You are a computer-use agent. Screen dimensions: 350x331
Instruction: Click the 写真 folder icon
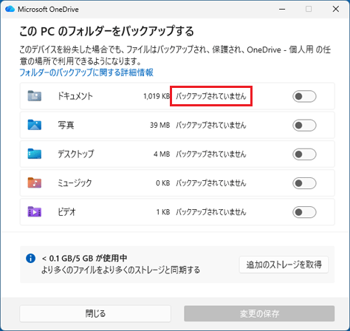pyautogui.click(x=35, y=125)
